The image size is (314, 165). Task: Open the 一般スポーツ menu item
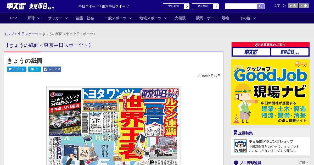(115, 18)
